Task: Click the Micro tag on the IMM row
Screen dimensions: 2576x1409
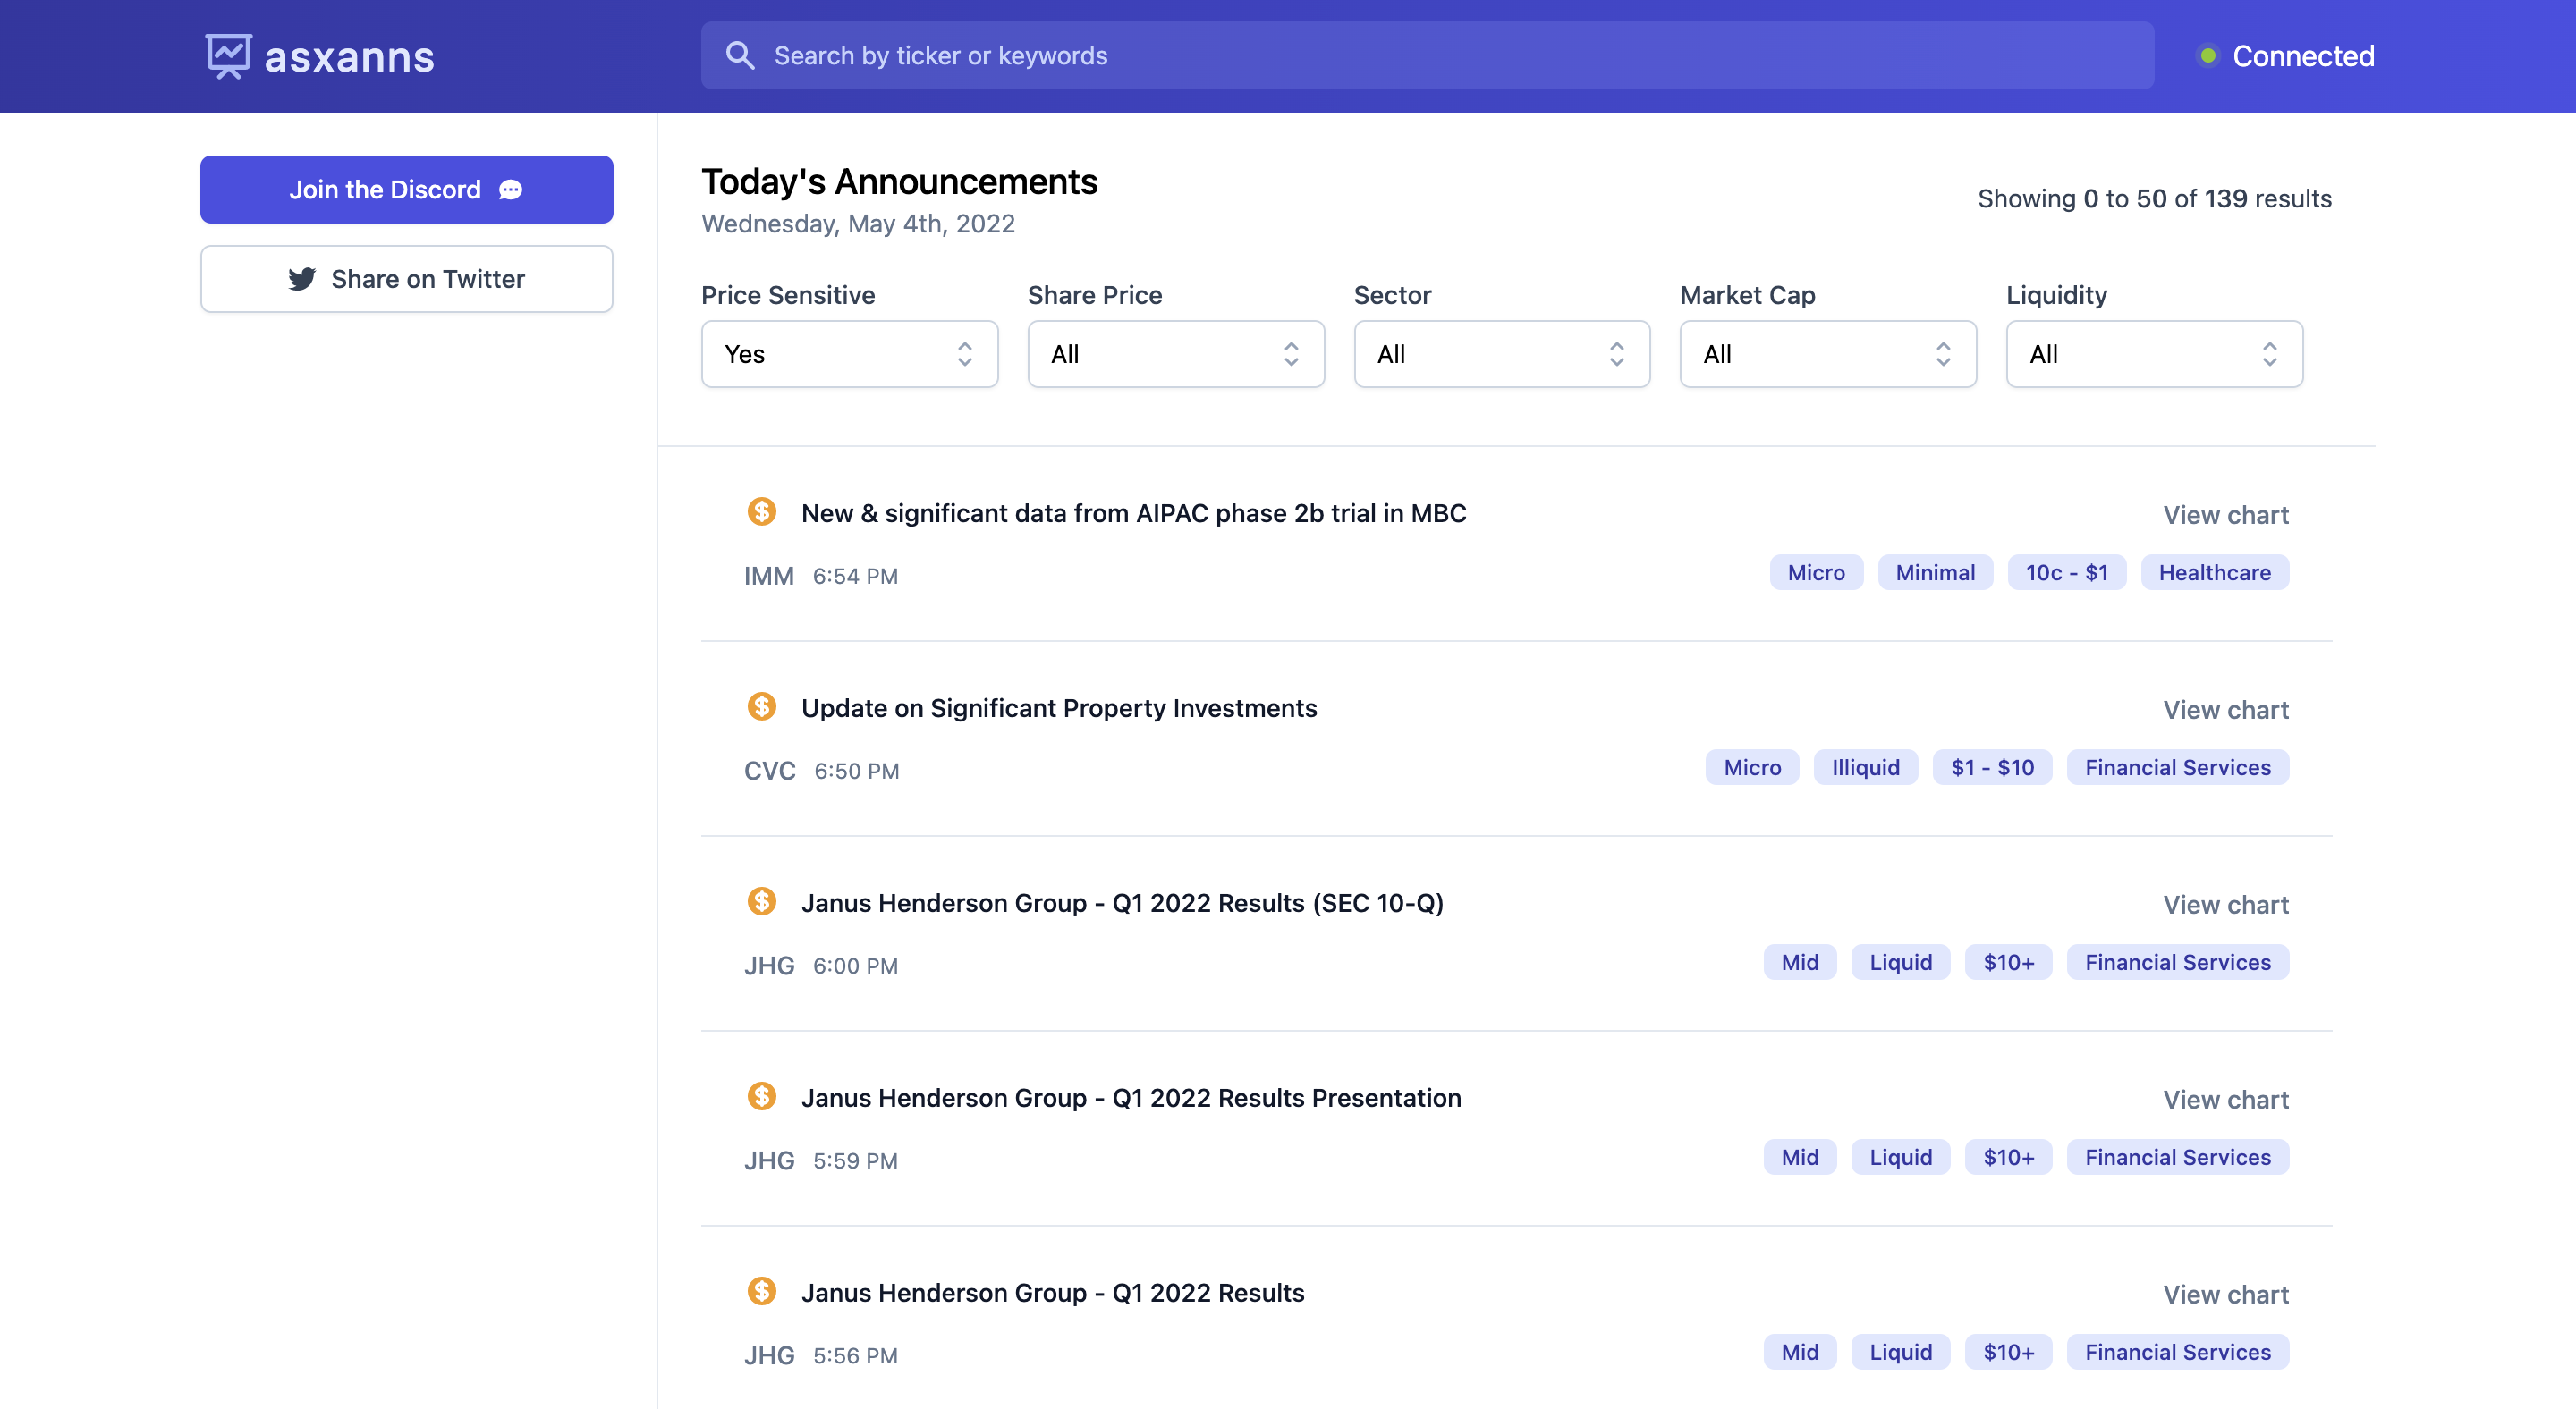Action: 1816,572
